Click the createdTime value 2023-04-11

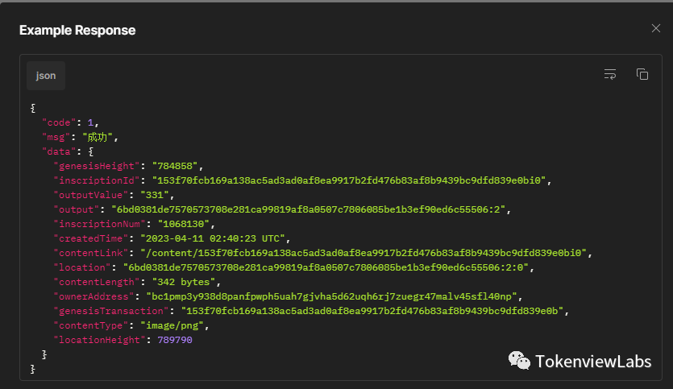pyautogui.click(x=213, y=238)
